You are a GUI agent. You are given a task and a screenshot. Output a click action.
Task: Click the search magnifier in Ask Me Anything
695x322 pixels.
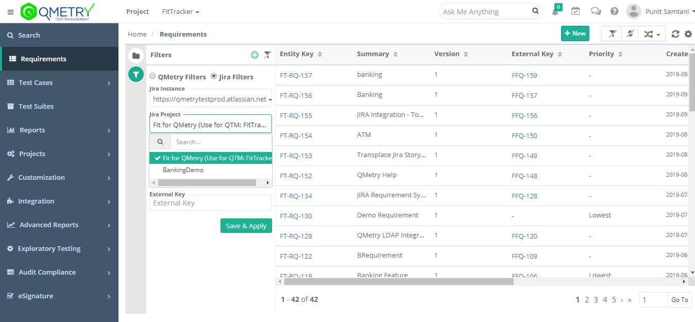tap(535, 11)
